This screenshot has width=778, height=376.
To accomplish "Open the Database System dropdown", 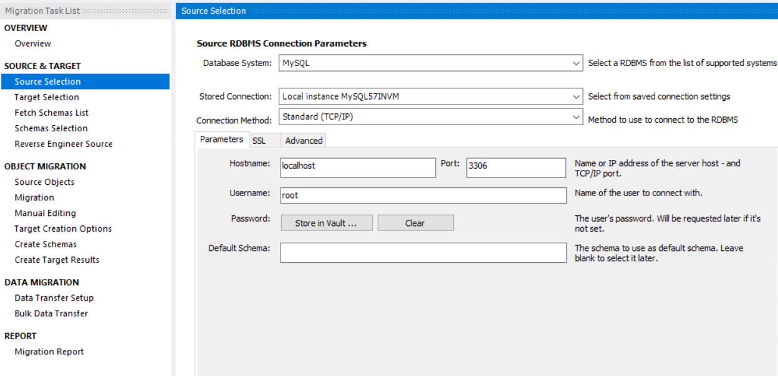I will coord(431,63).
